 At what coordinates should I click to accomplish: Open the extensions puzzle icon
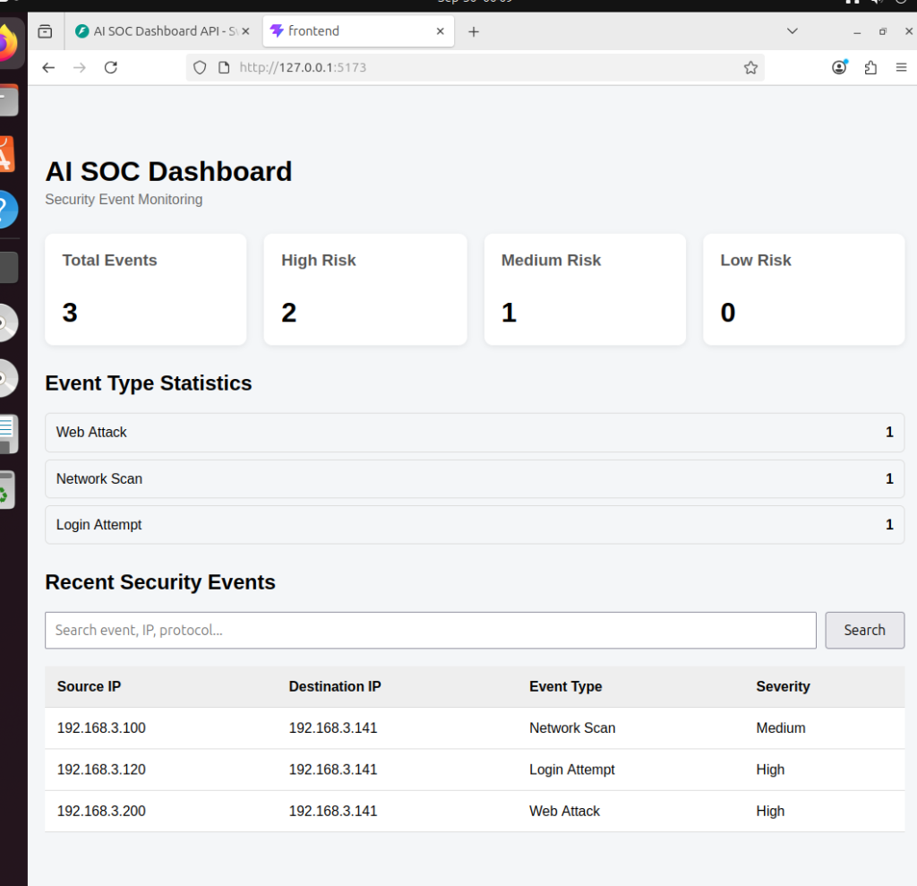click(x=870, y=68)
